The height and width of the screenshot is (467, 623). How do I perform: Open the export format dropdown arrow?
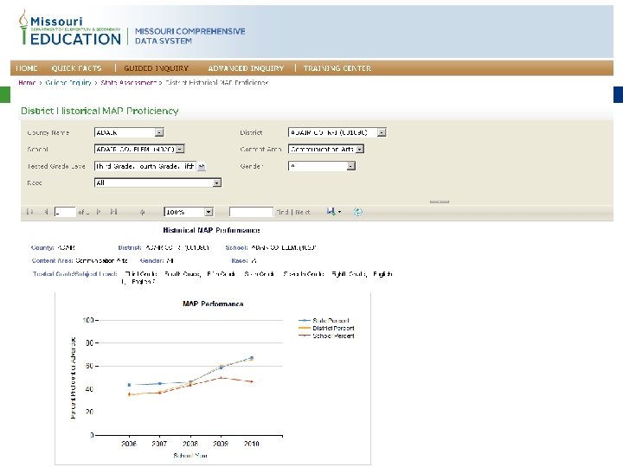tap(340, 212)
